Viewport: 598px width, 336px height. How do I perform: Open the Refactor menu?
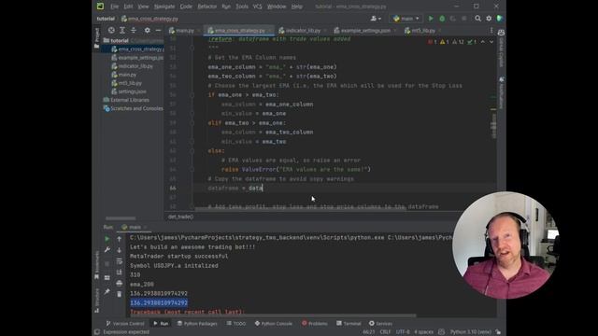tap(207, 7)
